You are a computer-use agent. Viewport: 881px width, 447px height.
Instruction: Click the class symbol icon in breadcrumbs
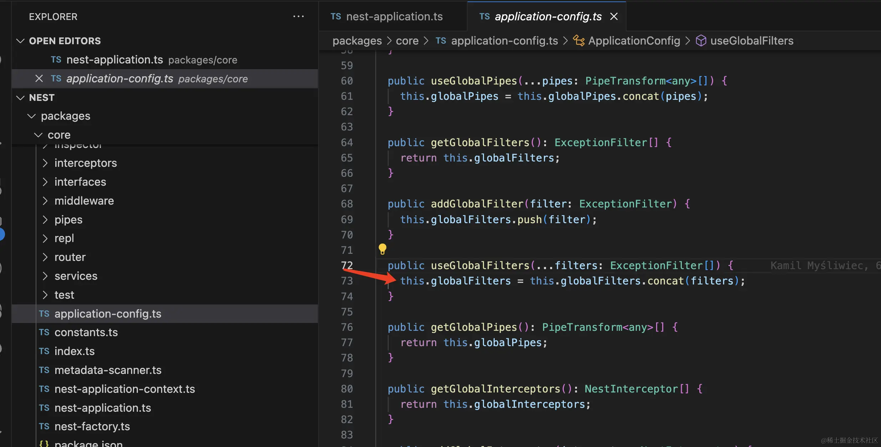point(578,41)
